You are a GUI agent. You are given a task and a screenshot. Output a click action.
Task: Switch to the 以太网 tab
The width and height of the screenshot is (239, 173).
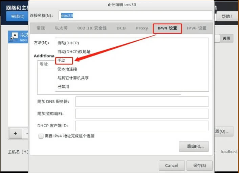coord(61,28)
